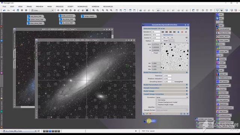
Task: Toggle the D symmetry checkbox
Action: [x=170, y=37]
